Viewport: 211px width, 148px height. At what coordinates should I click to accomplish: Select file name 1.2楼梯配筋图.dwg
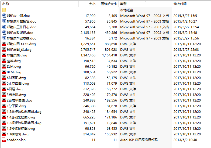tap(21, 129)
